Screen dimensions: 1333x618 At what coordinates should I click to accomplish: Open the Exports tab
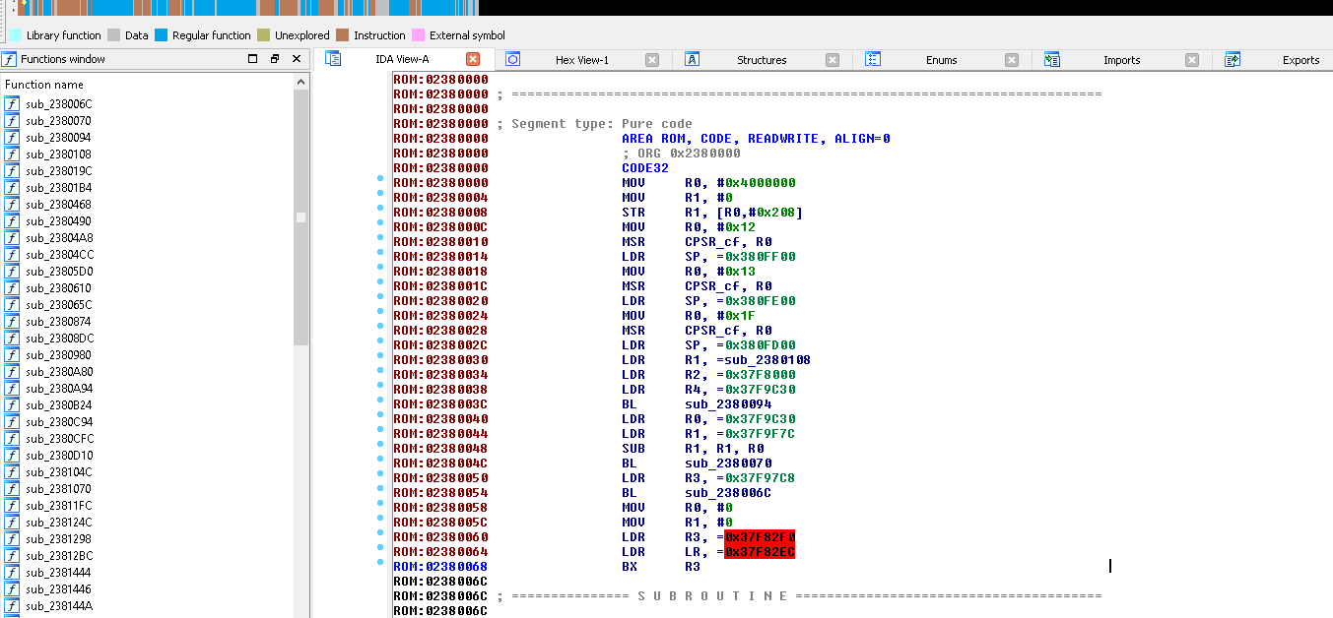(1300, 60)
